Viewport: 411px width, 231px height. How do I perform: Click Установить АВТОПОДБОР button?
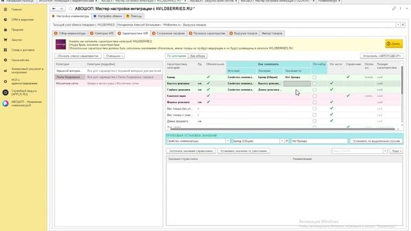coord(381,56)
